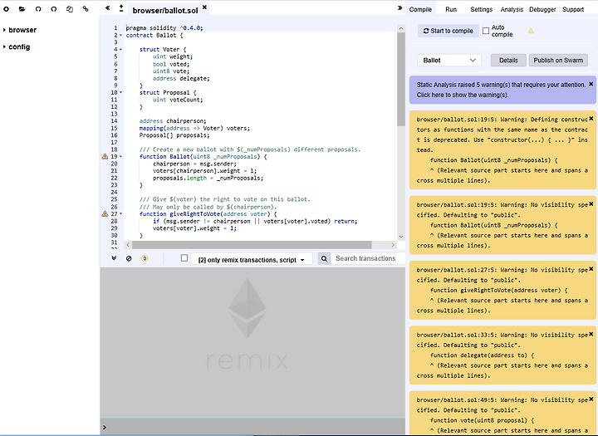Screen dimensions: 598x436
Task: Switch to the Compile tab
Action: (x=420, y=9)
